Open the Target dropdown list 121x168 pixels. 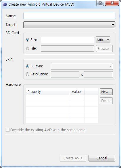[69, 25]
